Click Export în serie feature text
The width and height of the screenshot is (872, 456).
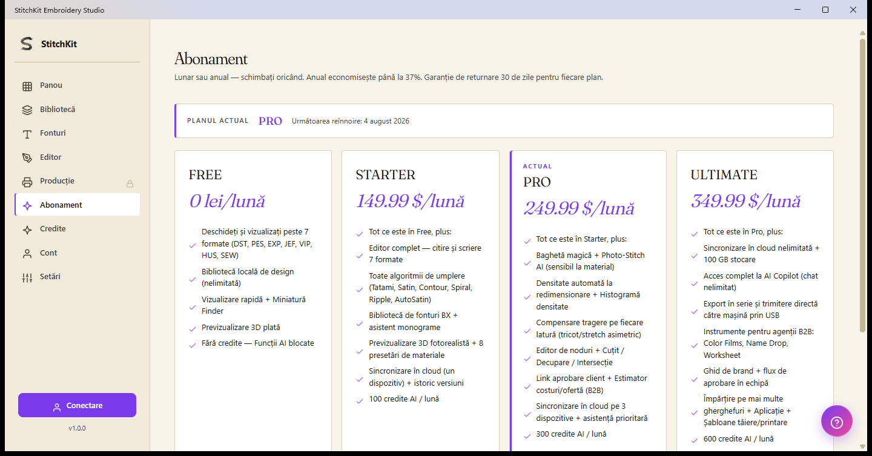761,309
